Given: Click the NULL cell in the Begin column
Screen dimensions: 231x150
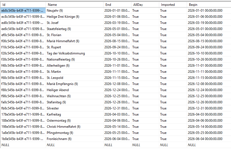Looking at the screenshot, I should coord(192,145).
